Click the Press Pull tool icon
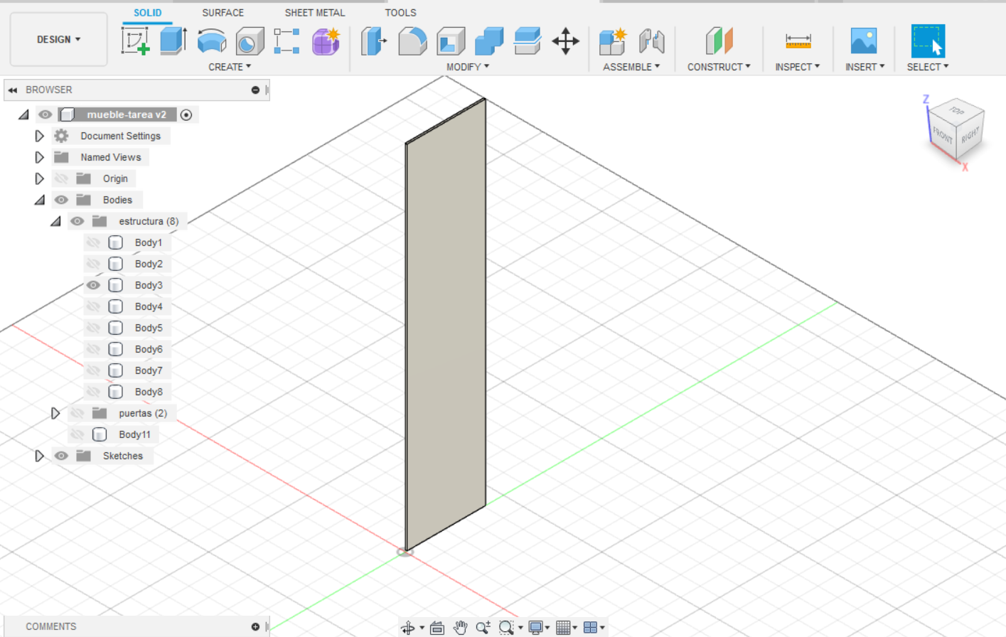 (x=373, y=41)
